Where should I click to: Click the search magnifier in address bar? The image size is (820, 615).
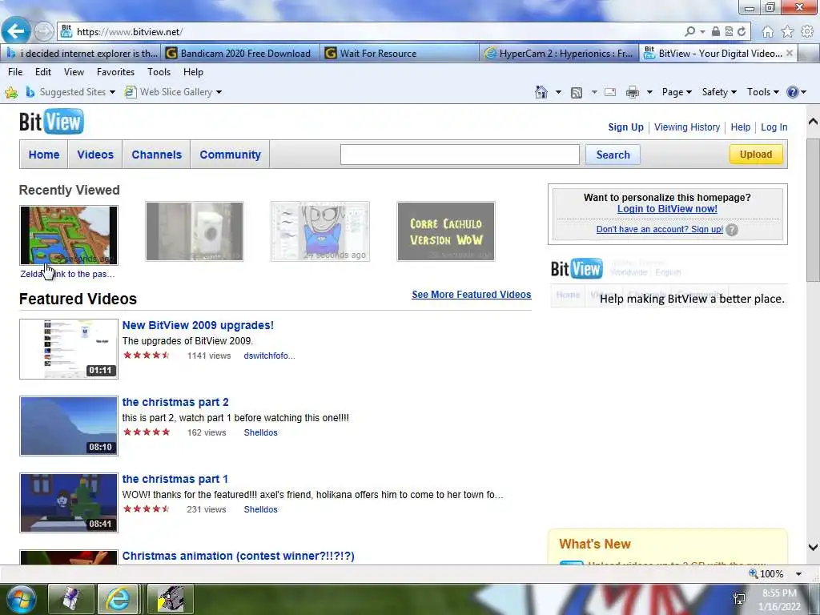(689, 31)
